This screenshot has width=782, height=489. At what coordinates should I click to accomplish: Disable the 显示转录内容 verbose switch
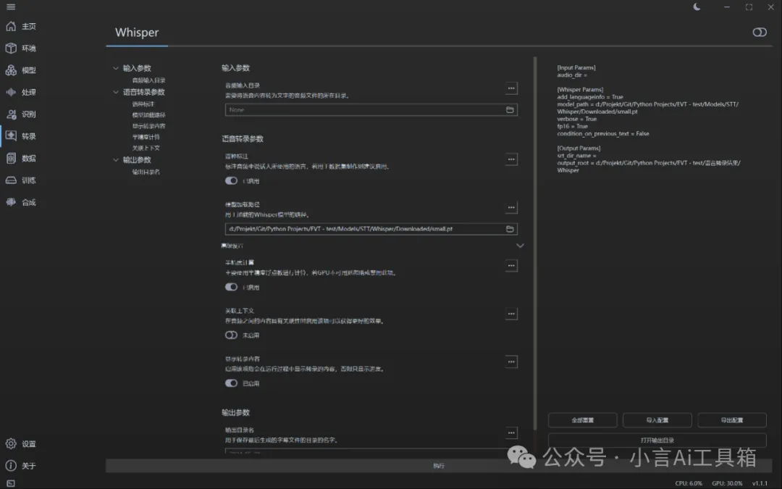coord(231,383)
